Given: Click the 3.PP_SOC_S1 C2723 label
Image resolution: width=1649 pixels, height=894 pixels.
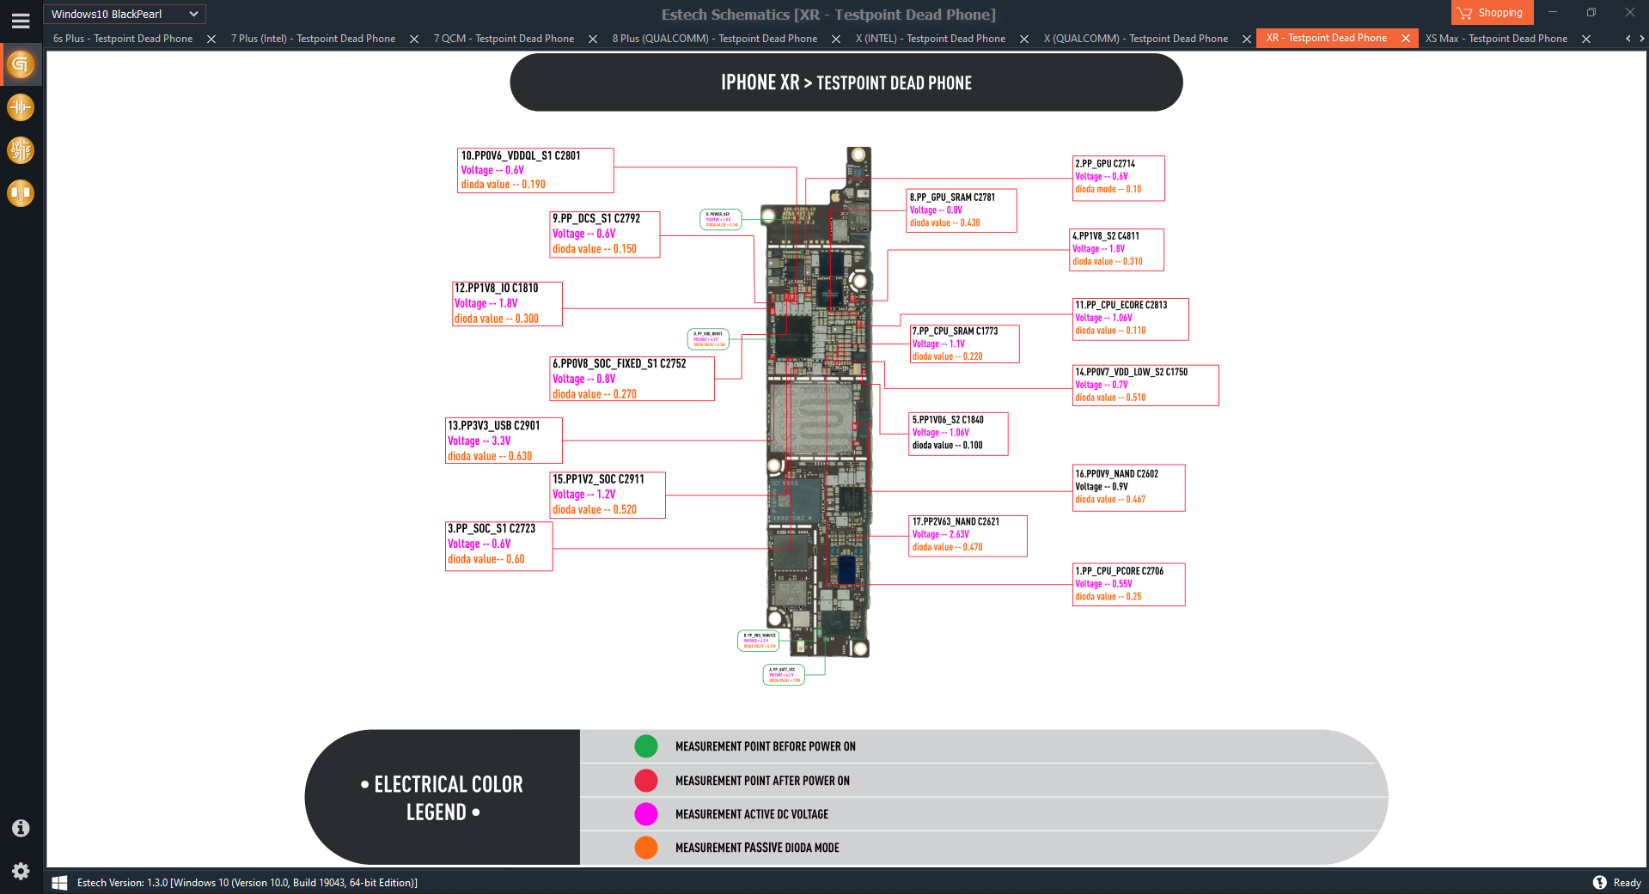Looking at the screenshot, I should (x=498, y=544).
